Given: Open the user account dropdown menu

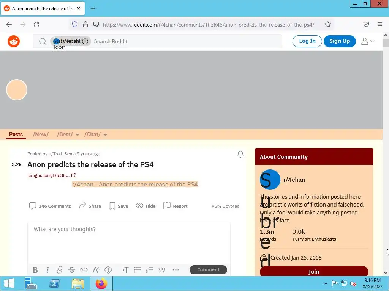Looking at the screenshot, I should pyautogui.click(x=367, y=41).
